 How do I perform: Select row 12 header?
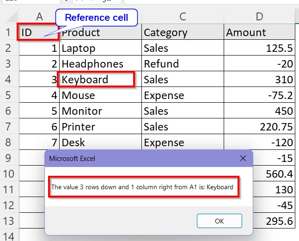9,205
